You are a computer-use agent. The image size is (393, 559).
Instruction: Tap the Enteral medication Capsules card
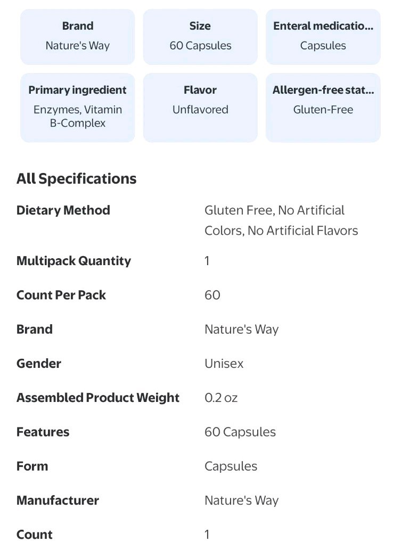point(323,37)
